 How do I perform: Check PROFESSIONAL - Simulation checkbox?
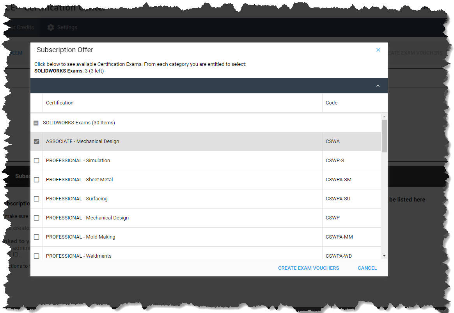tap(37, 161)
